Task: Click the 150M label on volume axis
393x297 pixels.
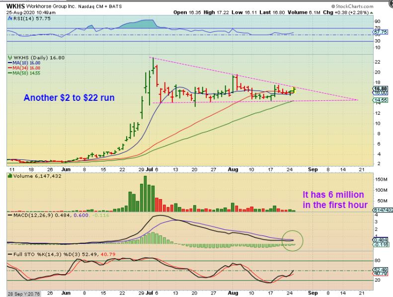Action: coord(381,179)
